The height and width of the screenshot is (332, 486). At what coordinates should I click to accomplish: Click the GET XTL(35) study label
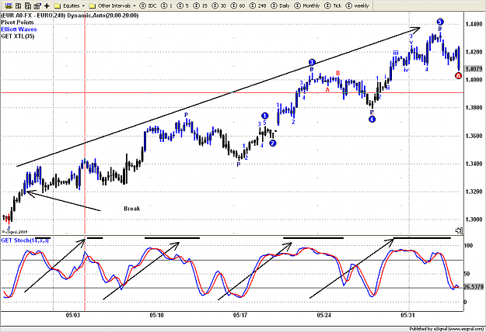point(17,36)
